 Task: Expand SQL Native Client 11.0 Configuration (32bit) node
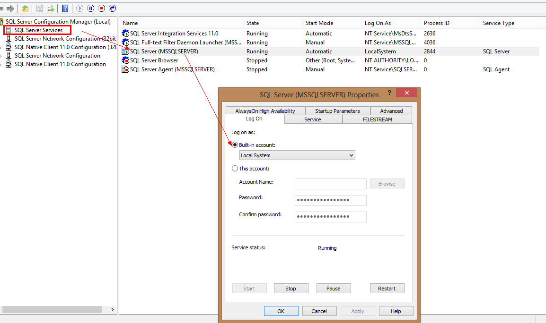coord(1,47)
